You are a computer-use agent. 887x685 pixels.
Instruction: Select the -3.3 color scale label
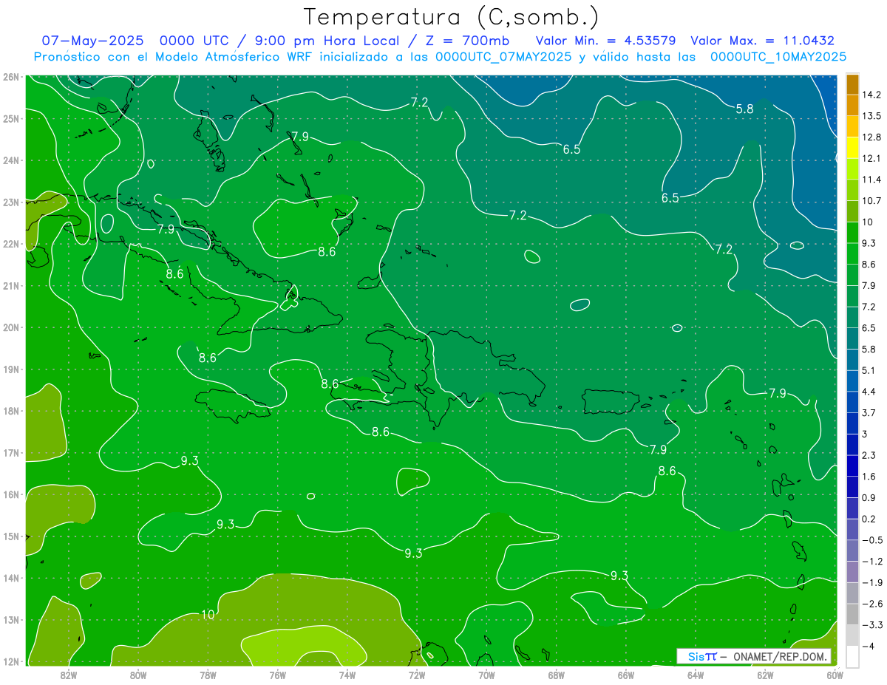[x=872, y=625]
